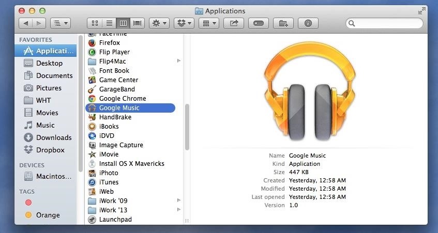Image resolution: width=438 pixels, height=233 pixels.
Task: Go forward with the right arrow button
Action: click(x=39, y=23)
